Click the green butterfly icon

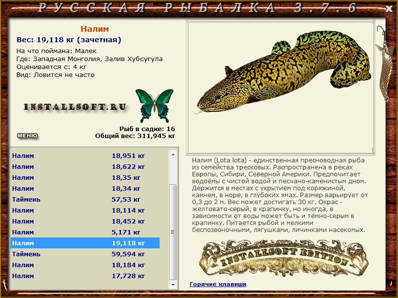pos(154,106)
